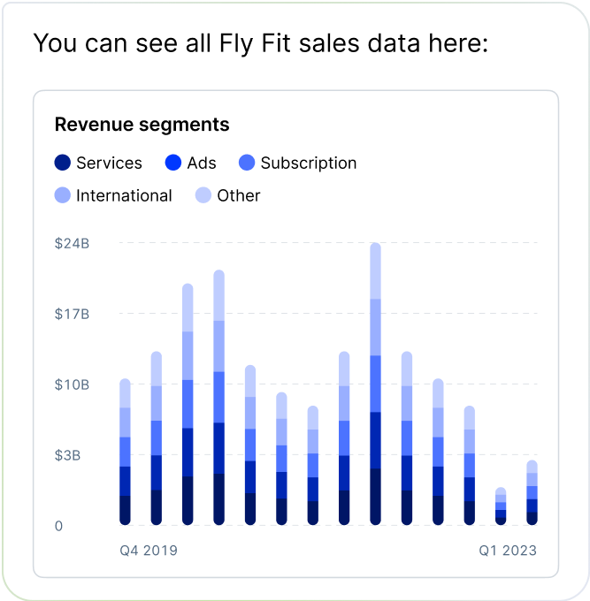Viewport: 590px width, 601px height.
Task: Click the $24B axis label
Action: click(72, 243)
